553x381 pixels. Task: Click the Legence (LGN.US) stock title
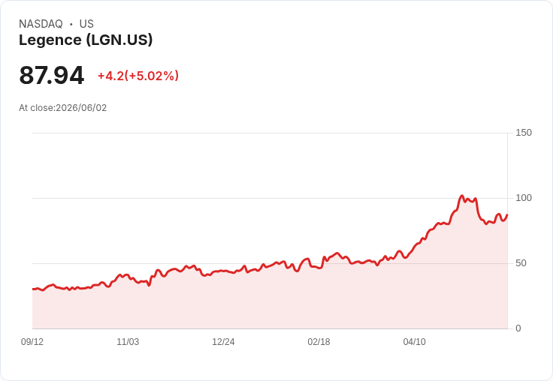(86, 40)
